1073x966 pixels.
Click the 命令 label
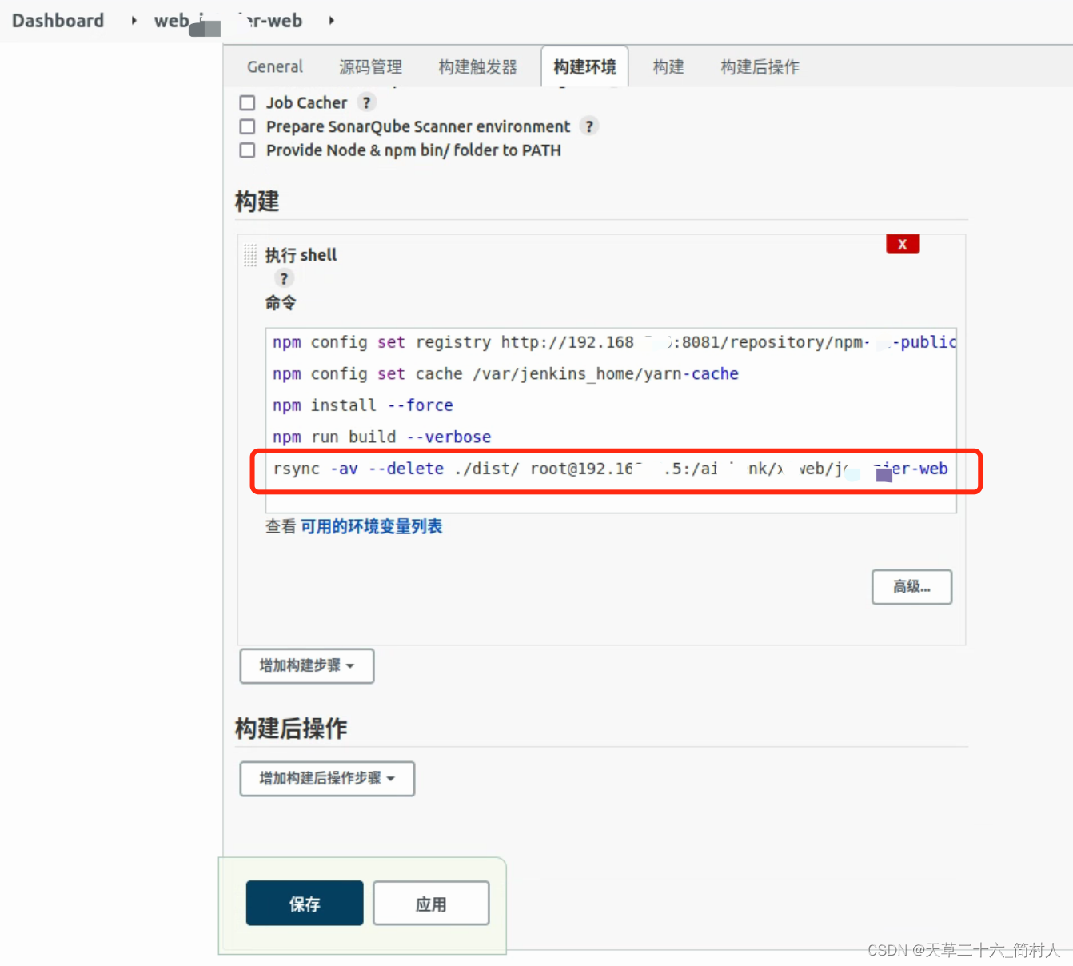coord(281,303)
